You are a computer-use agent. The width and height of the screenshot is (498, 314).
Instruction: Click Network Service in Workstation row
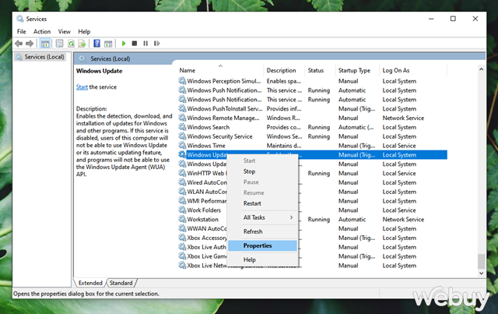pos(403,219)
